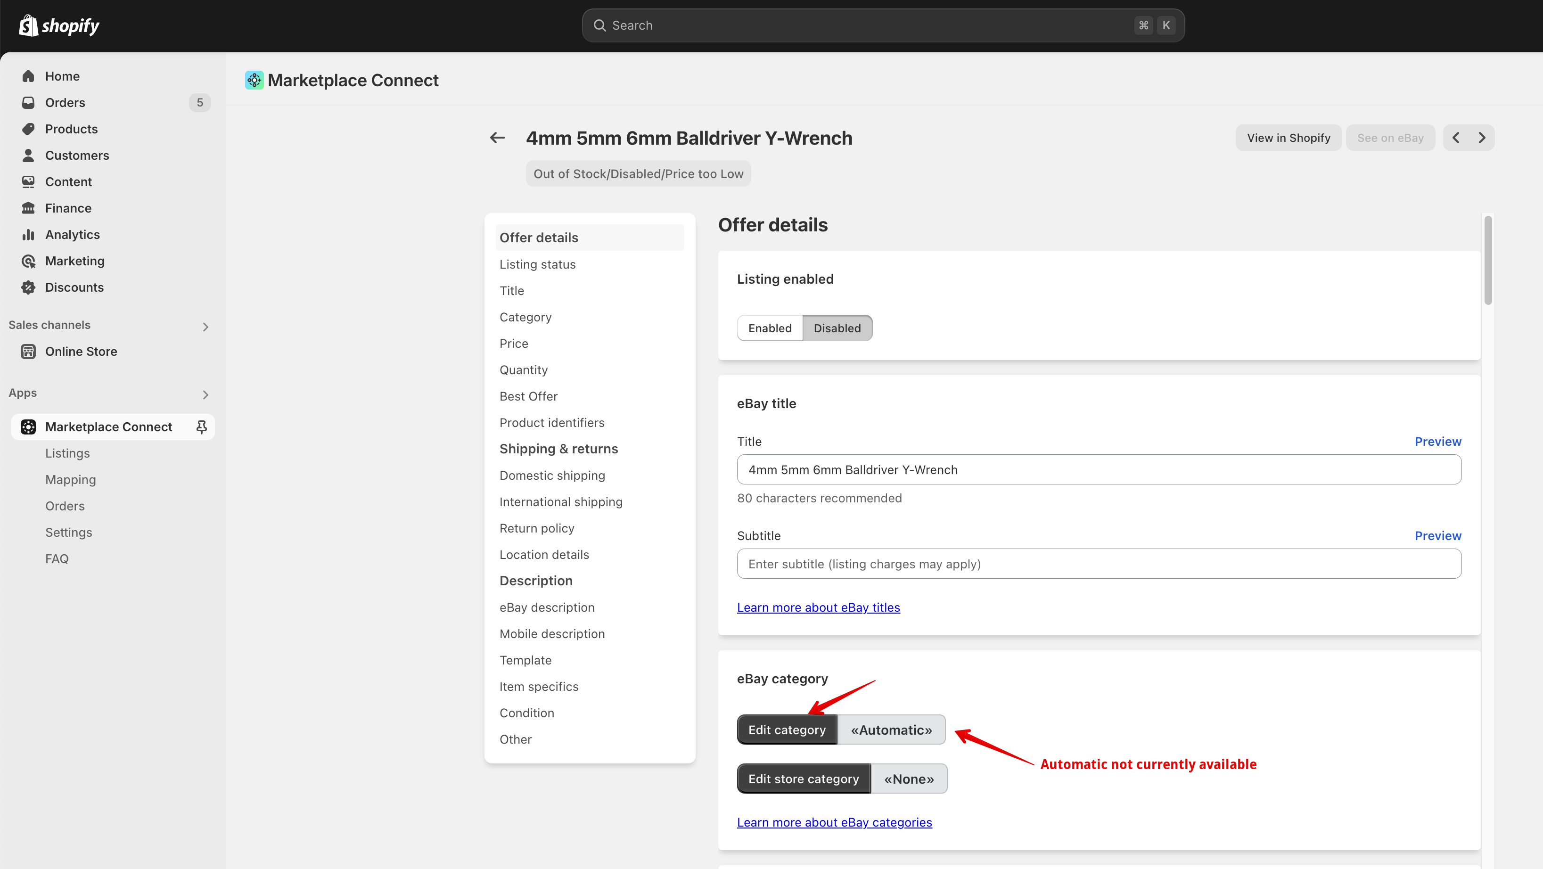The width and height of the screenshot is (1543, 869).
Task: Open FAQ under Marketplace Connect
Action: pyautogui.click(x=57, y=558)
